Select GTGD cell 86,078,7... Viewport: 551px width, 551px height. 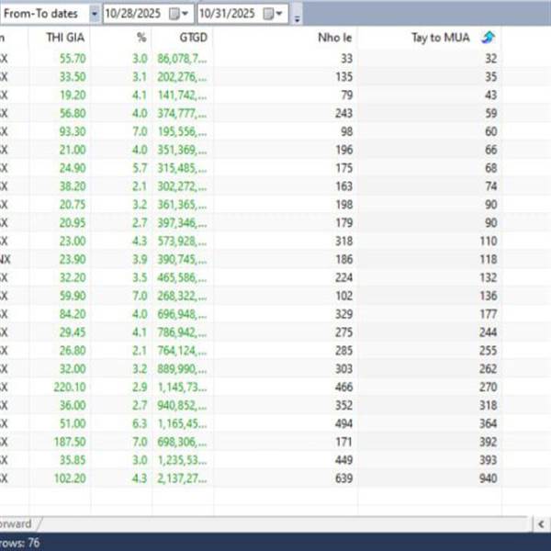pyautogui.click(x=182, y=59)
